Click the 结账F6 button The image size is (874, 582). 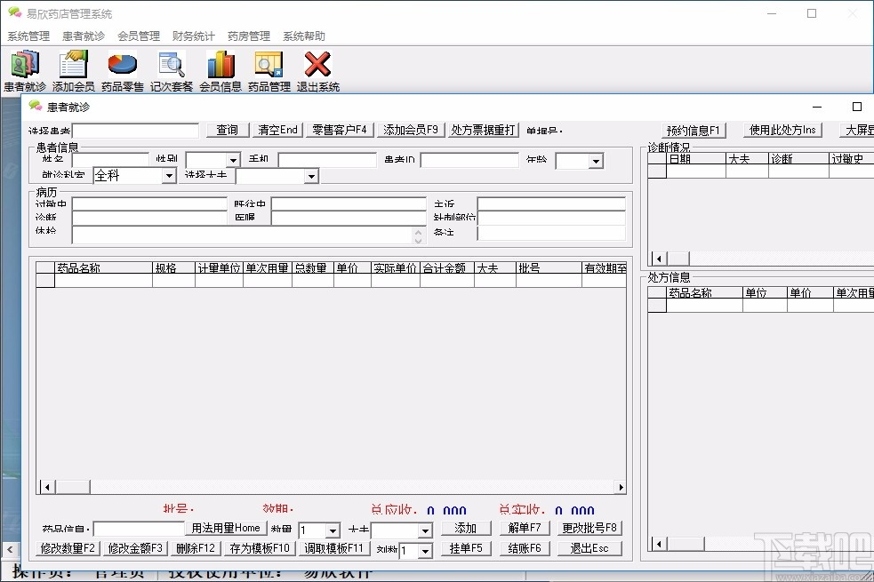click(x=524, y=548)
